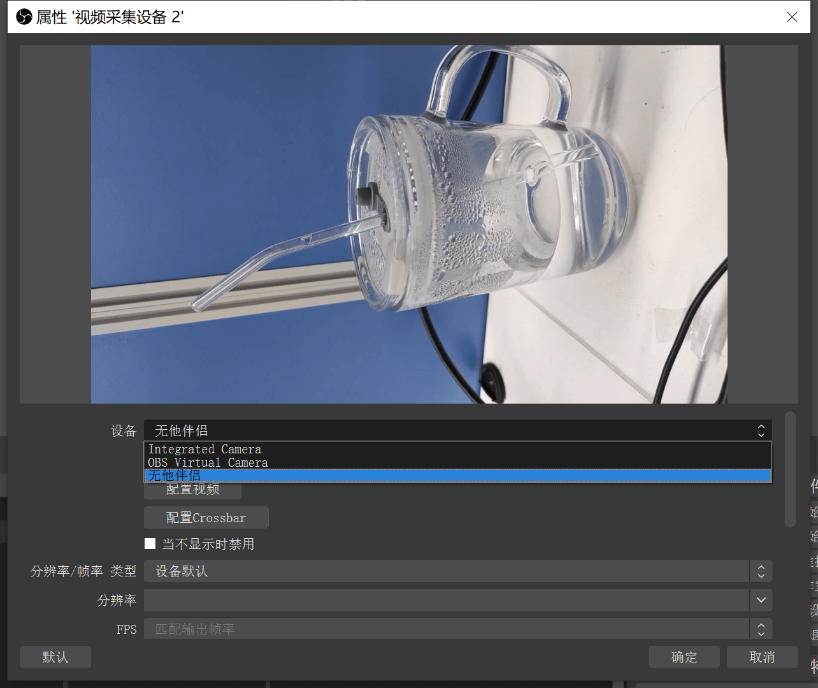Viewport: 818px width, 688px height.
Task: Enable the 当不显示时禁用 checkbox
Action: point(150,544)
